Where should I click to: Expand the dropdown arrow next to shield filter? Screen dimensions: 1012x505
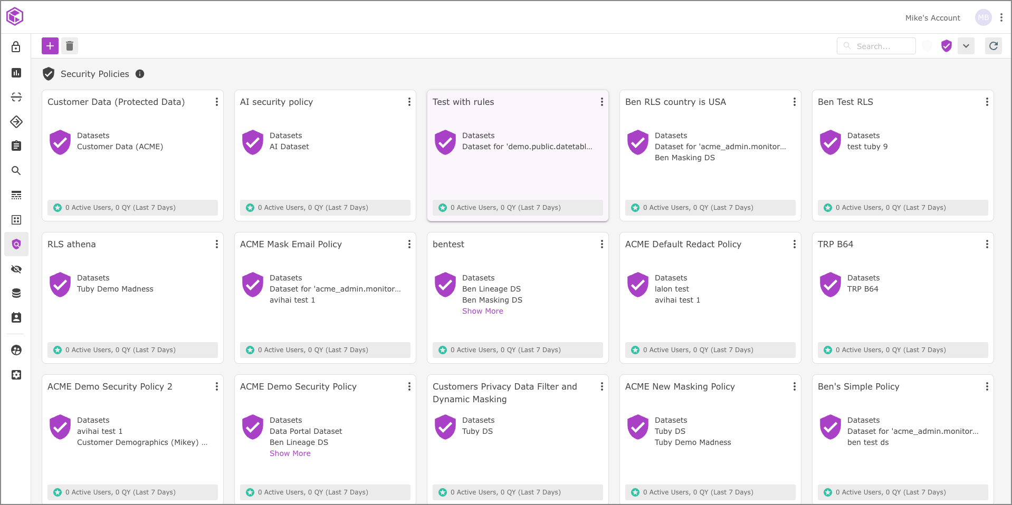click(966, 46)
